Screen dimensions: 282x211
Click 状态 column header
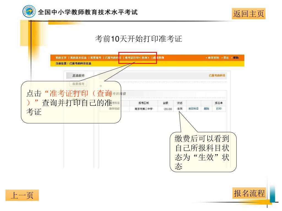[180, 103]
